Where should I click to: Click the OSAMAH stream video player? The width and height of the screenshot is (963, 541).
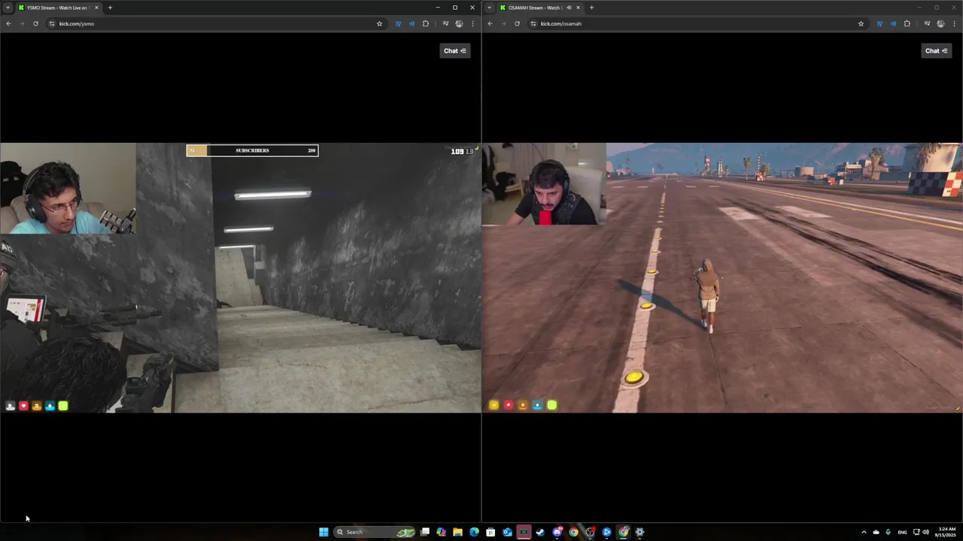(x=722, y=277)
